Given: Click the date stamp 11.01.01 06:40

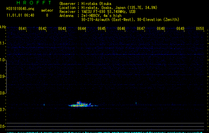Looking at the screenshot, I should point(20,15).
